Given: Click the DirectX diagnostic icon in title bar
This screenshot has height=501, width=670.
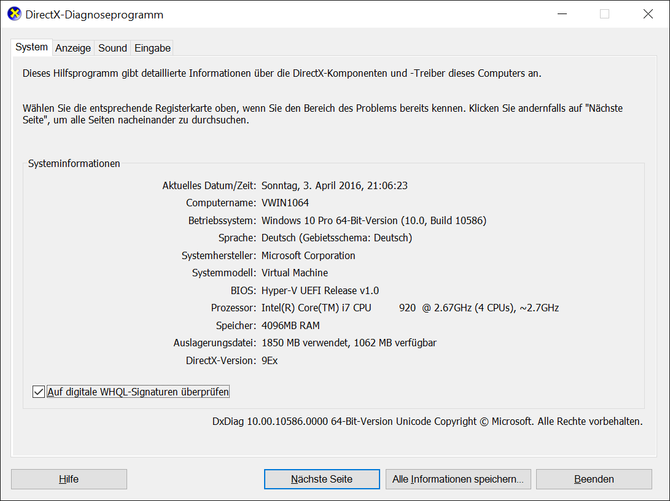Looking at the screenshot, I should click(14, 14).
